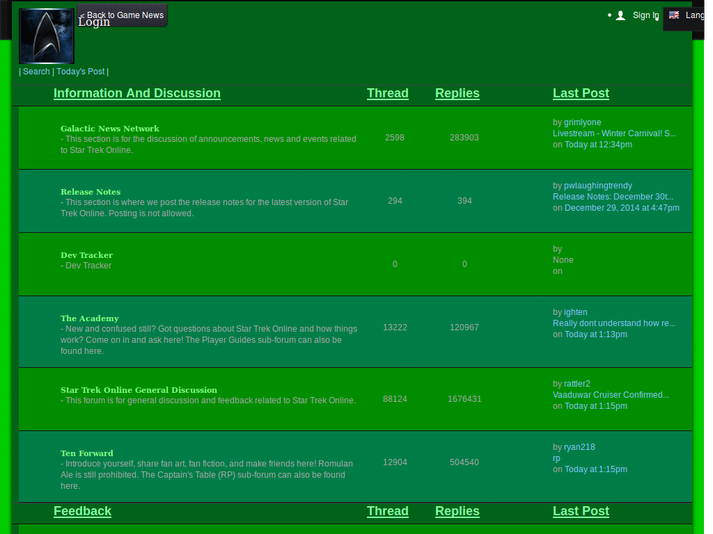Open Release Notes: December 30th post
Image resolution: width=713 pixels, height=534 pixels.
click(x=613, y=197)
